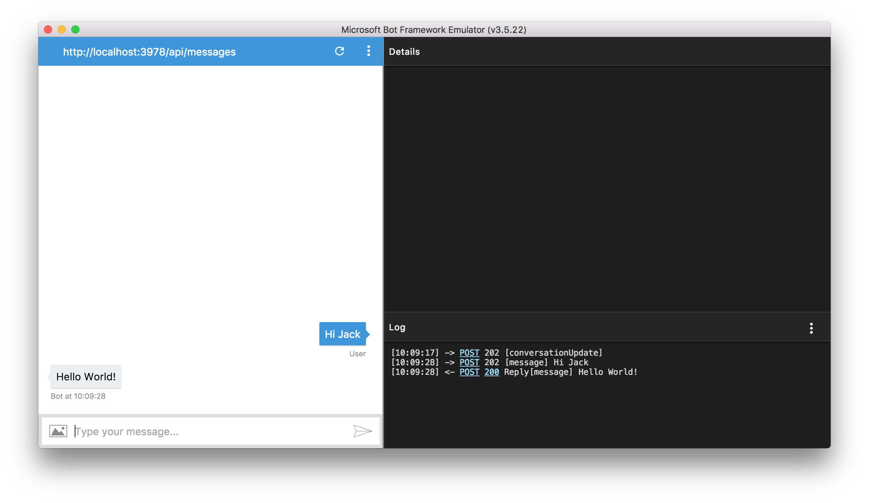The image size is (869, 503).
Task: Click the User label under Hi Jack
Action: 357,353
